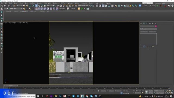174x98 pixels.
Task: Go to the animation end frame
Action: (x=142, y=91)
